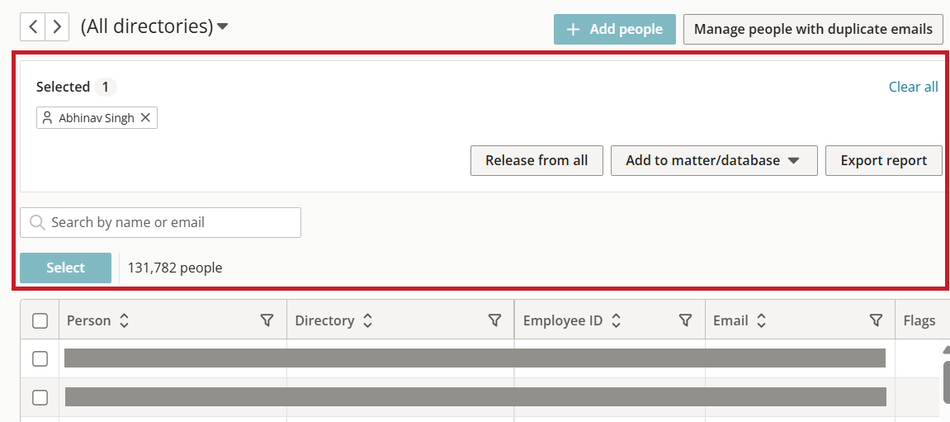Click the Export report button
This screenshot has height=422, width=950.
883,161
